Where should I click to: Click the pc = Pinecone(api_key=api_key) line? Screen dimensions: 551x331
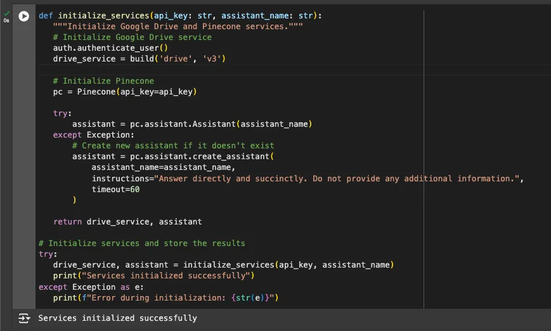pyautogui.click(x=125, y=92)
